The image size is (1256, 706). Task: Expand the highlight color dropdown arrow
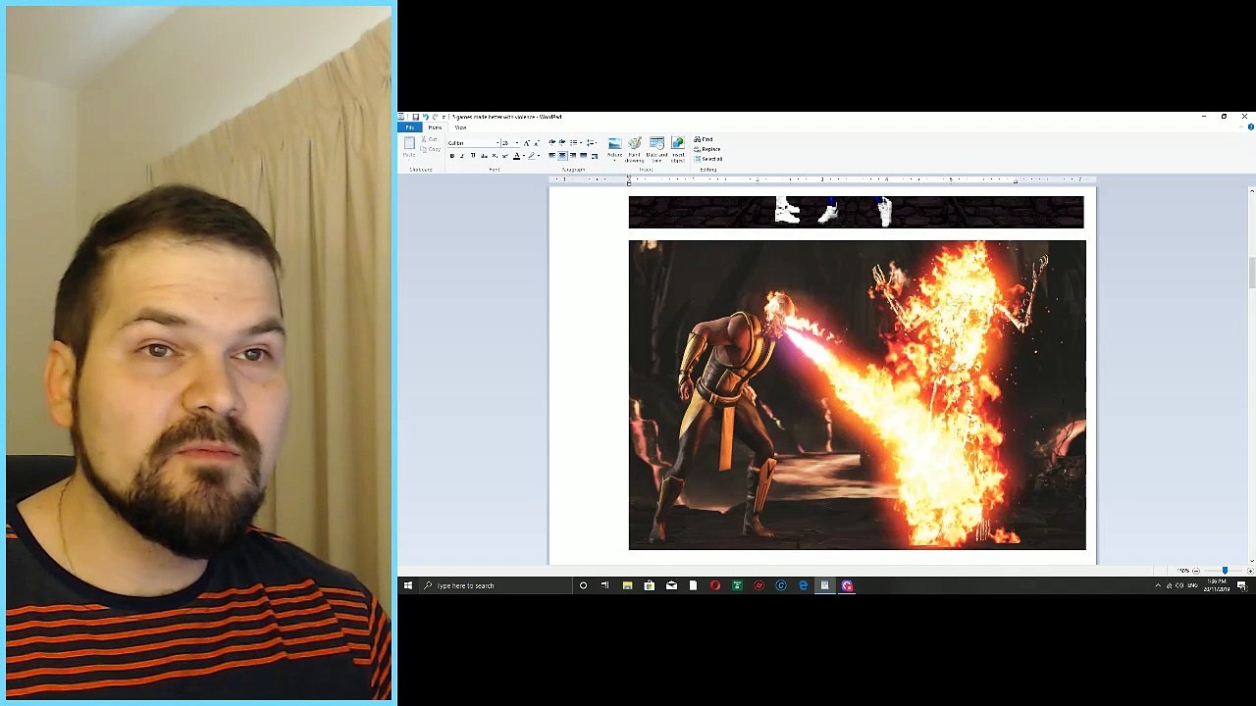(x=539, y=156)
